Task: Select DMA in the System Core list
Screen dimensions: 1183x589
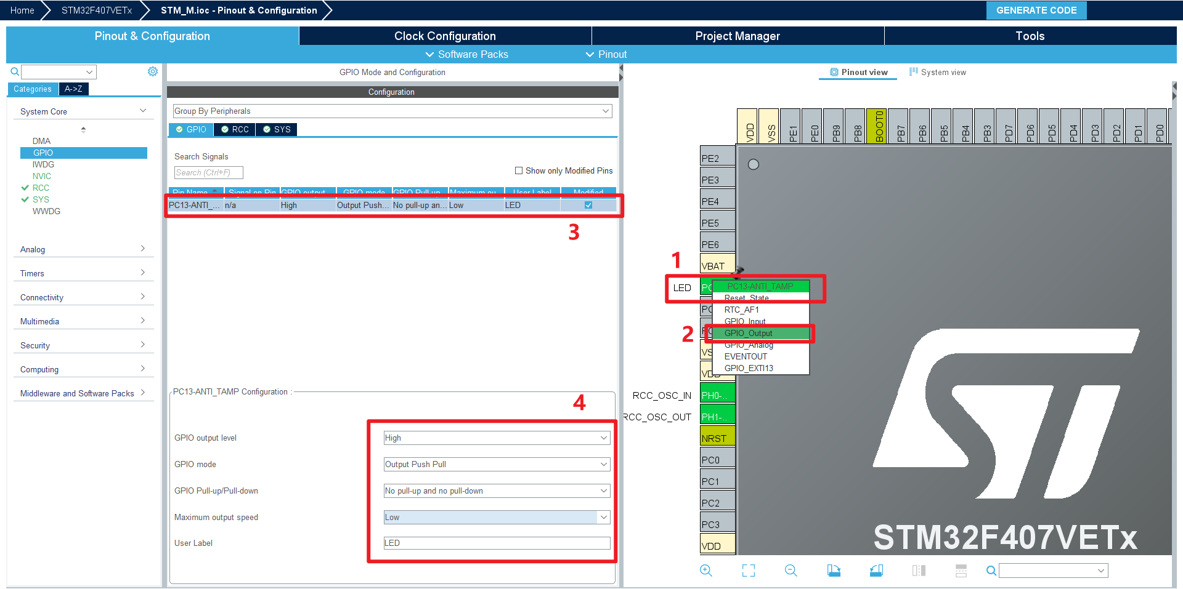Action: click(x=41, y=141)
